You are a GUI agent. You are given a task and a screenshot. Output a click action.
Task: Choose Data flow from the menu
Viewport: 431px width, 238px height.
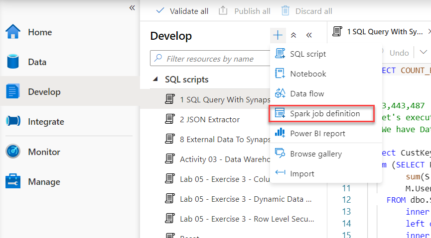[326, 94]
